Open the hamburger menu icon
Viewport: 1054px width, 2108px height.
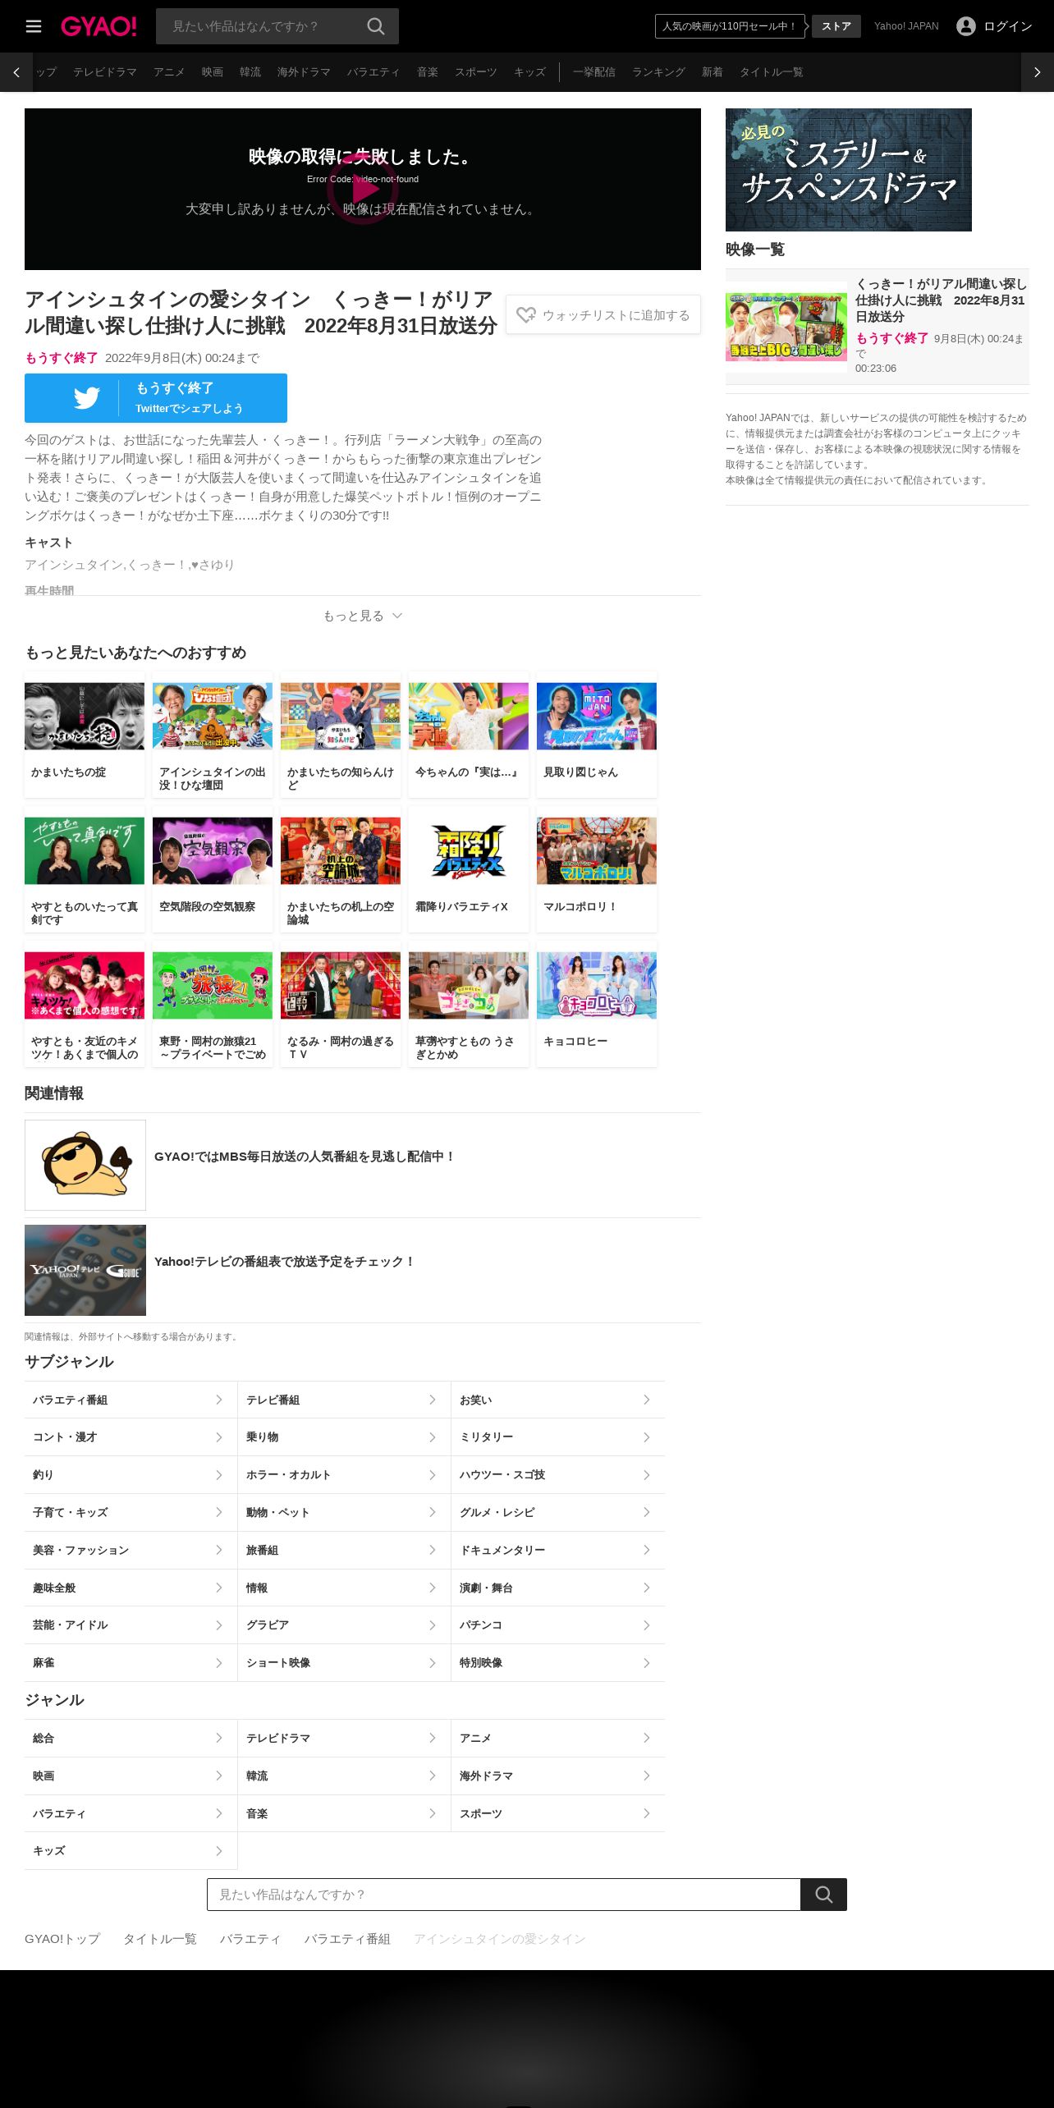pos(34,26)
